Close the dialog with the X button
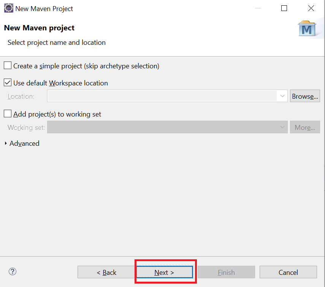 [311, 8]
